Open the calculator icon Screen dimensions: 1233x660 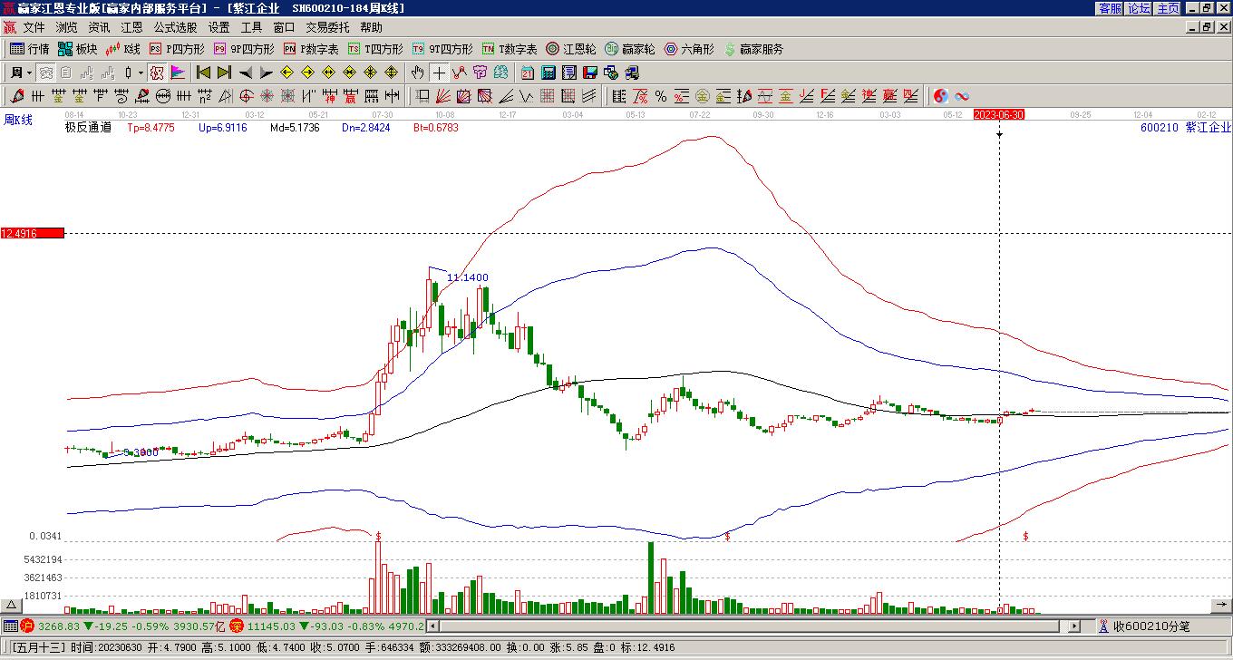(549, 73)
